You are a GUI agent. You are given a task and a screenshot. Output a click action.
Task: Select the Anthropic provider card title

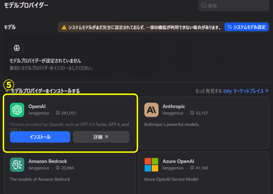[x=174, y=106]
